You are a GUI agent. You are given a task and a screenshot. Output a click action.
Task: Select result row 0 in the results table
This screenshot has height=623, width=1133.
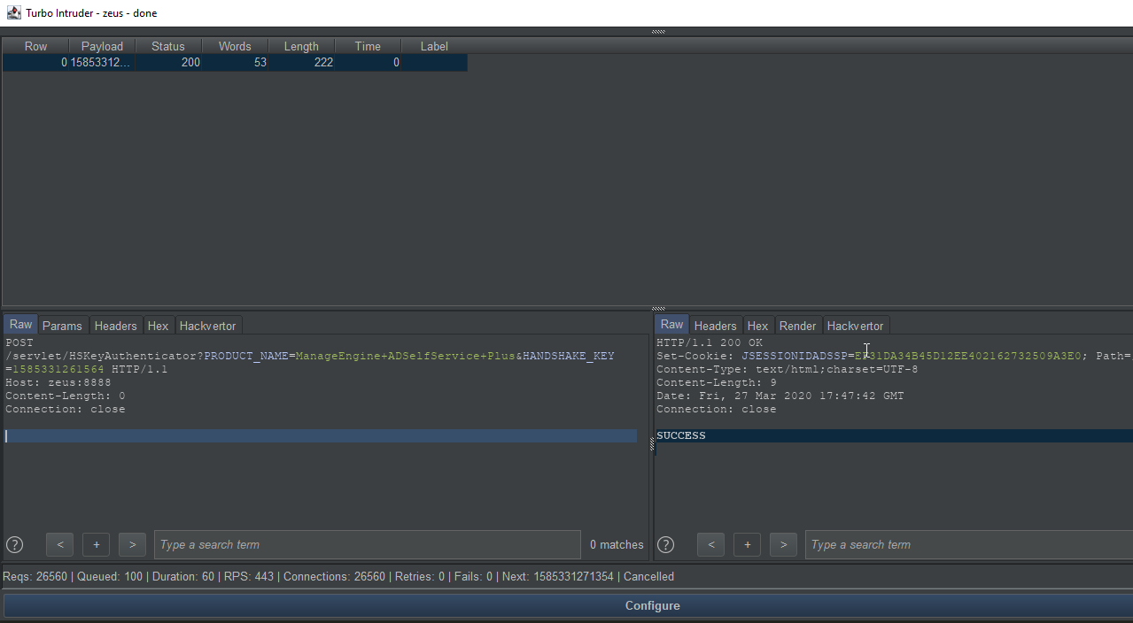[235, 62]
